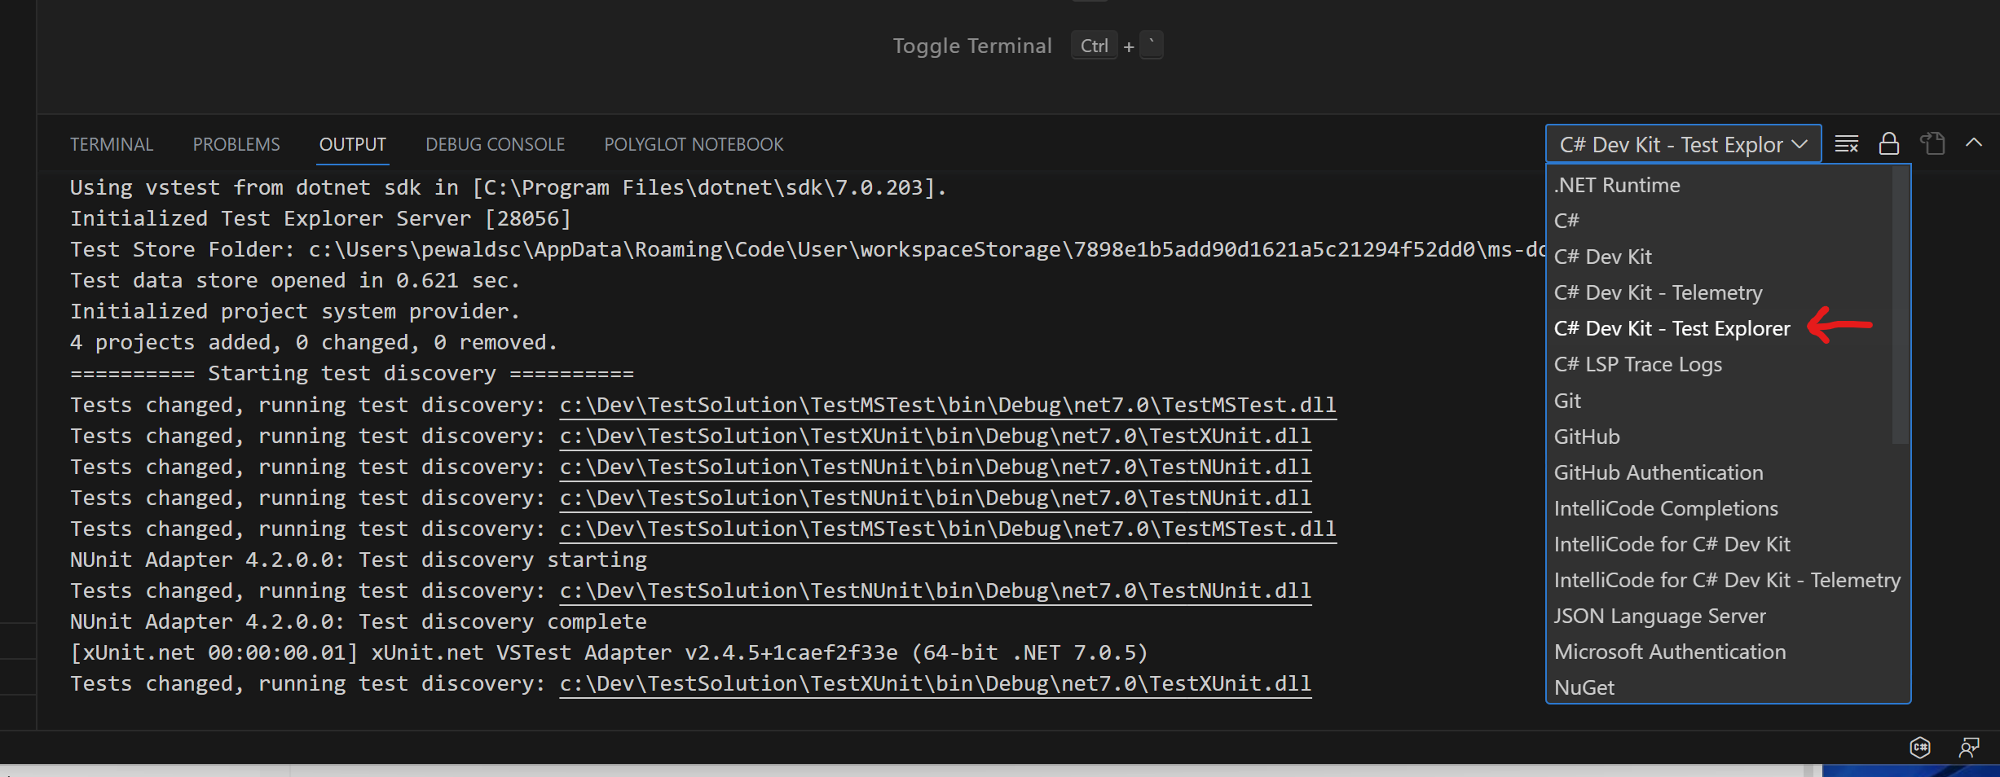Choose the .NET Runtime output channel
The height and width of the screenshot is (777, 2000).
[1616, 185]
